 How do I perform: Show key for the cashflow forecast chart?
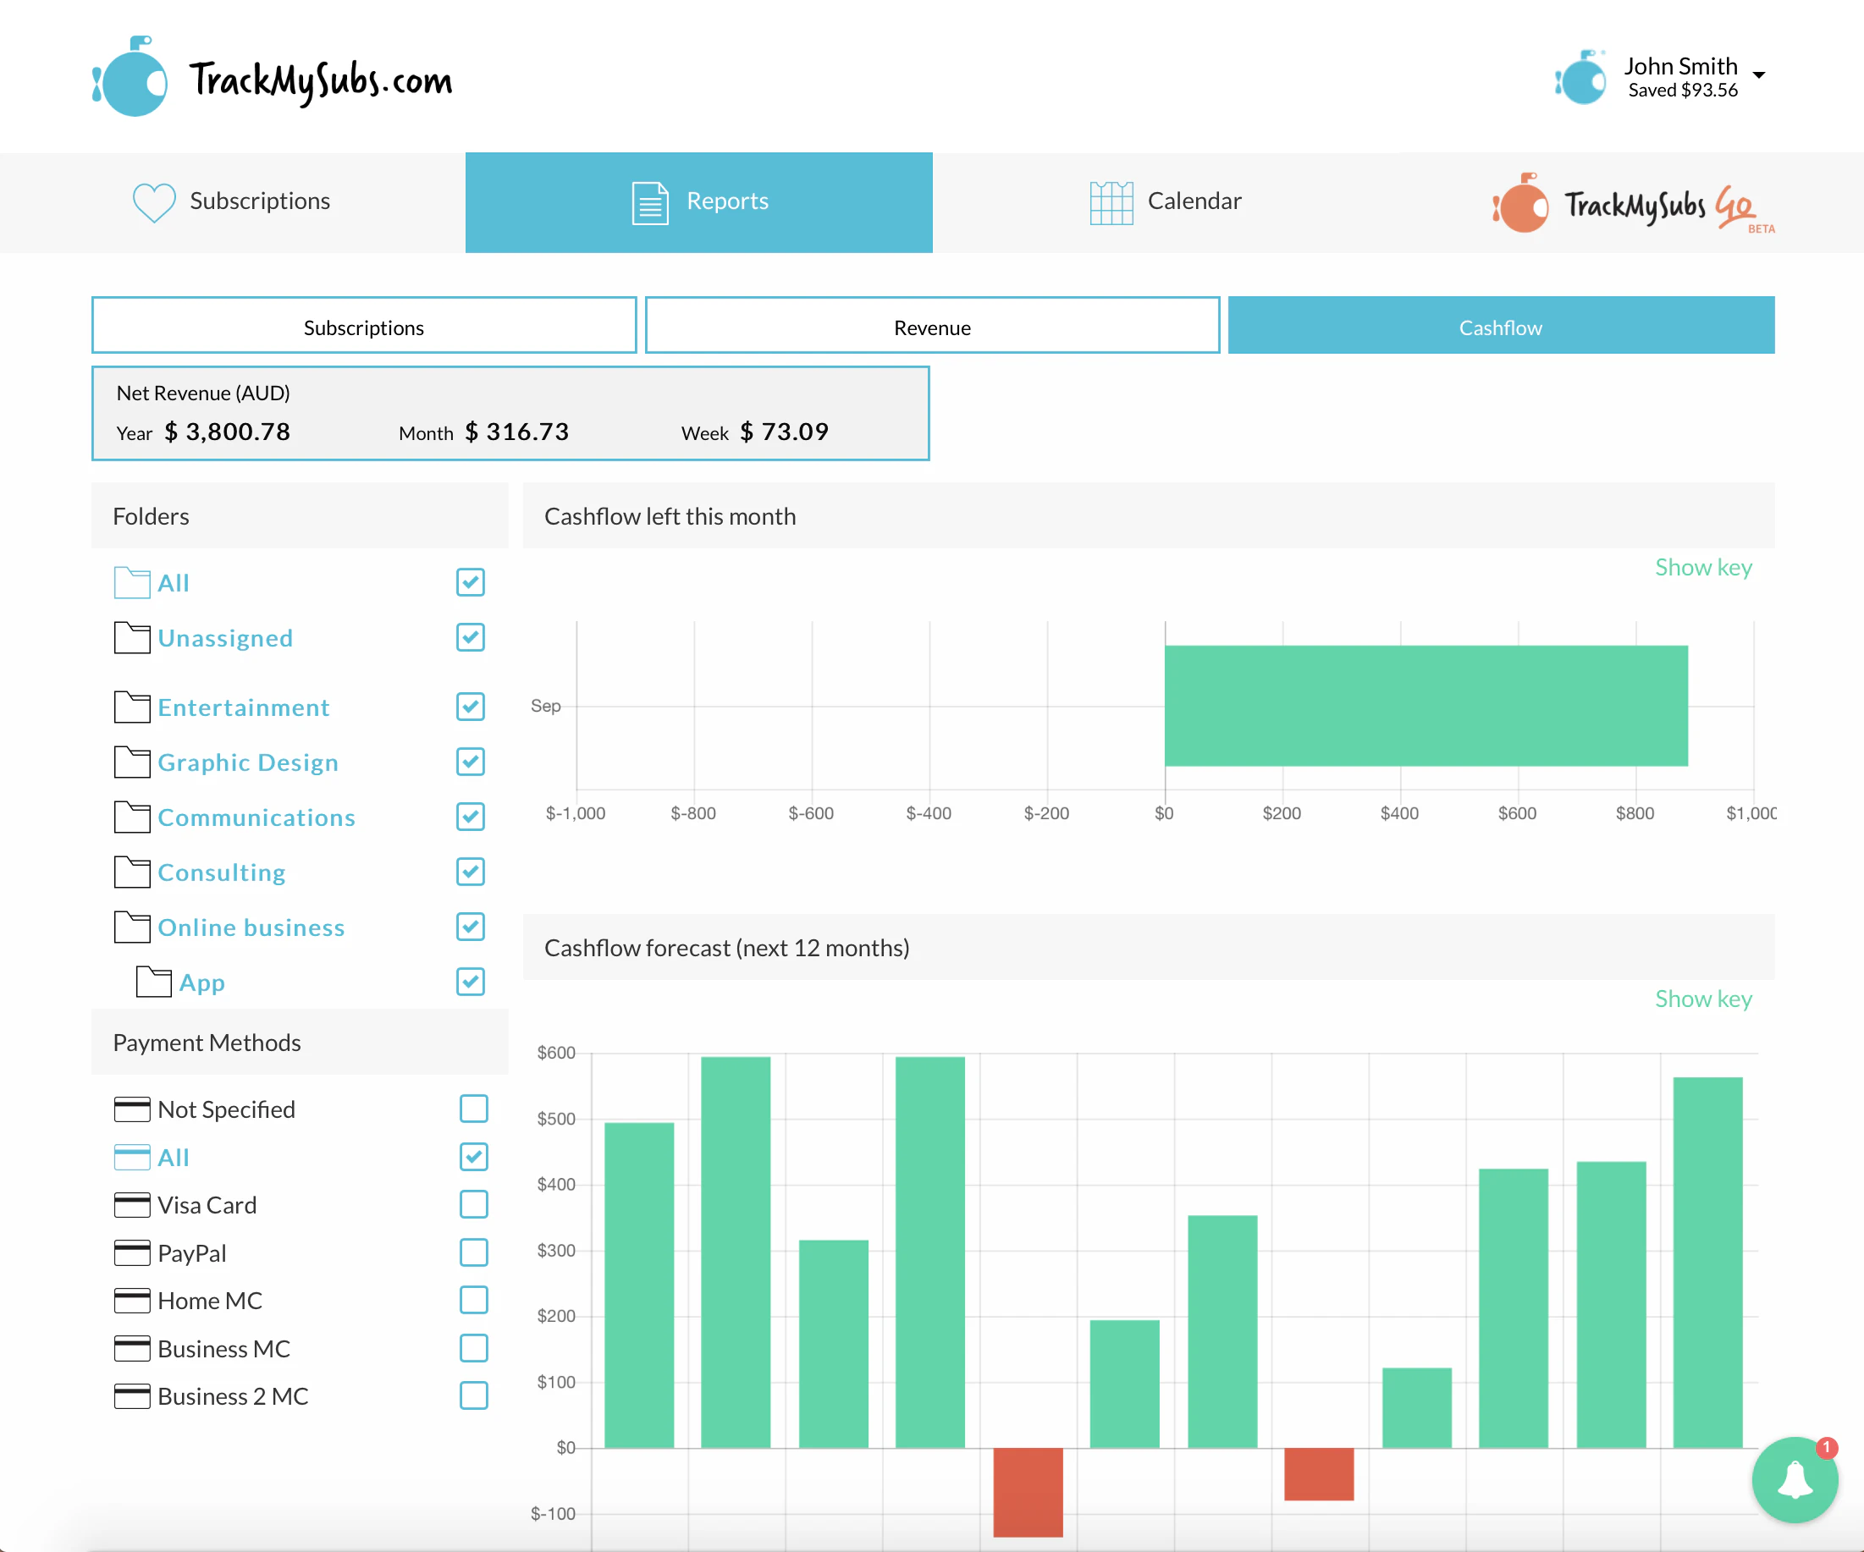[x=1702, y=999]
